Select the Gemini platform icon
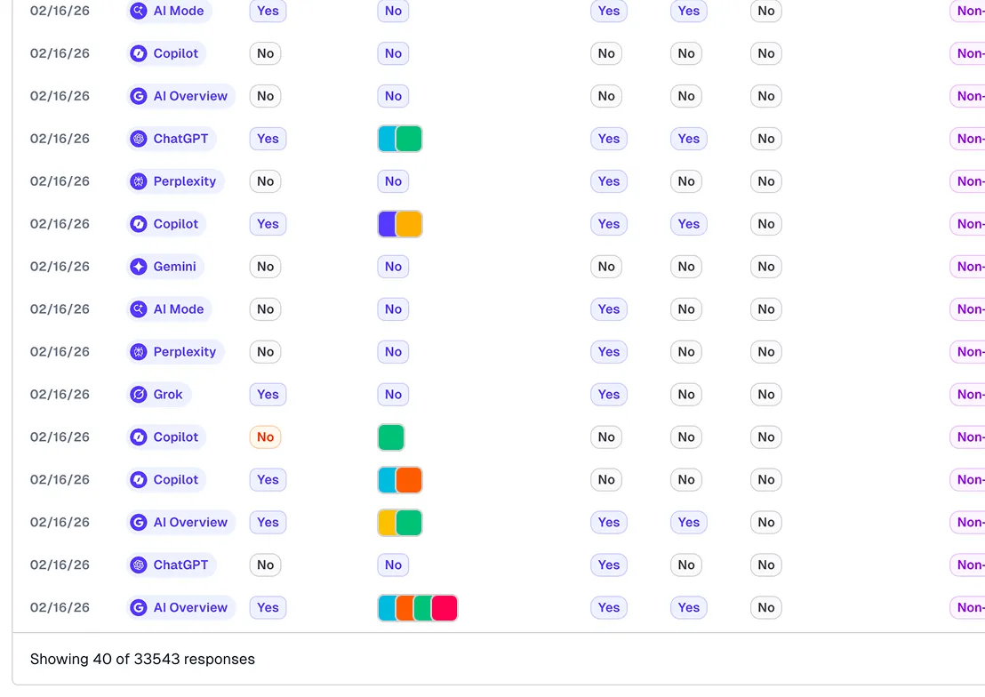985x697 pixels. pos(139,267)
